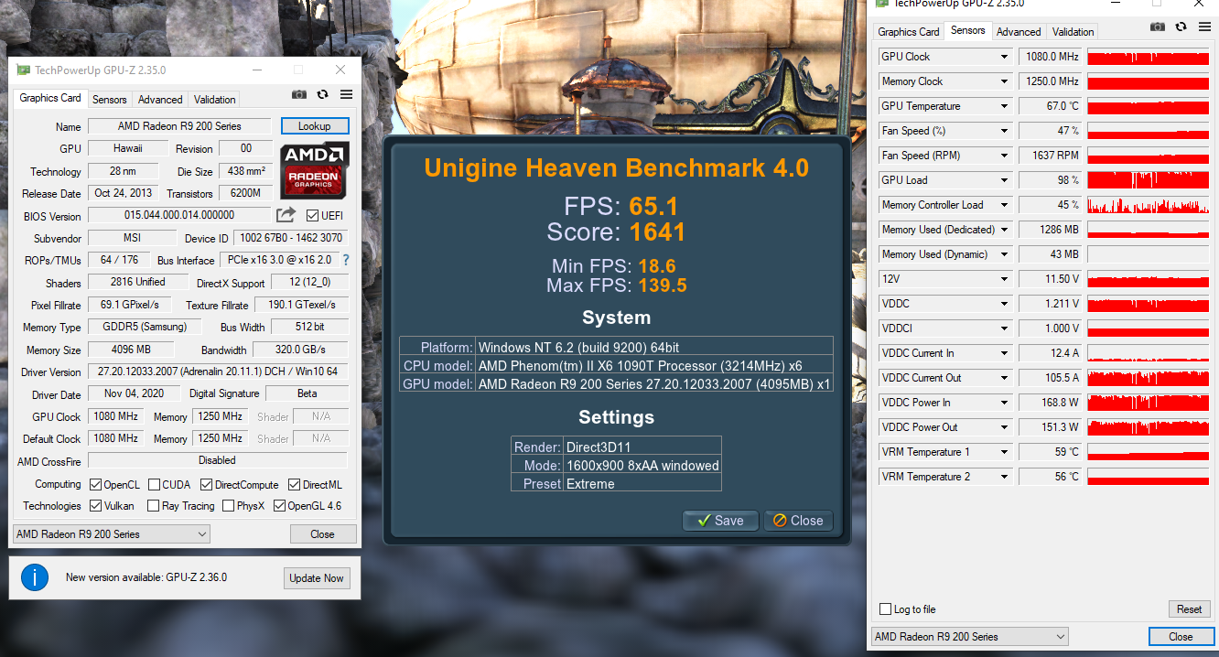The height and width of the screenshot is (657, 1219).
Task: Toggle the OpenCL checkbox
Action: click(96, 484)
